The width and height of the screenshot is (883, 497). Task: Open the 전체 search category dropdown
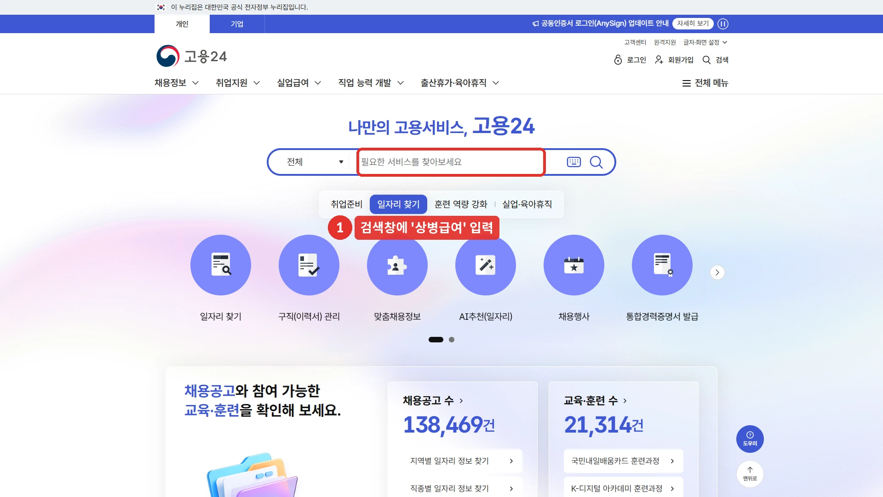[315, 162]
